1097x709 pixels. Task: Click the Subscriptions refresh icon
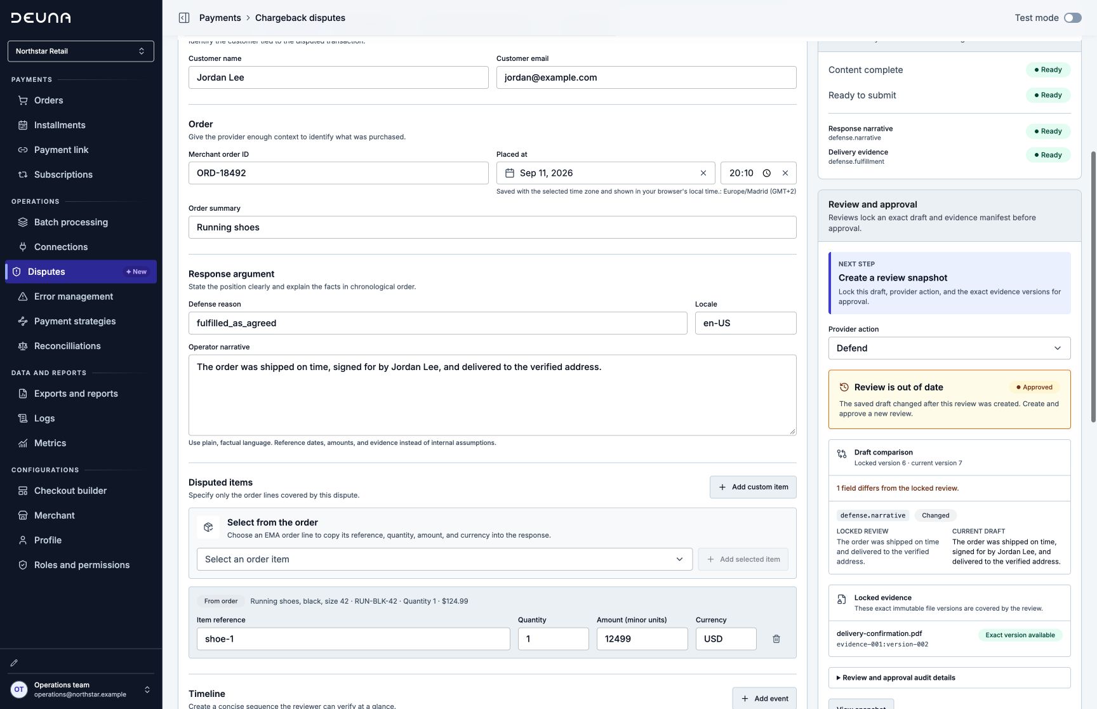click(23, 175)
